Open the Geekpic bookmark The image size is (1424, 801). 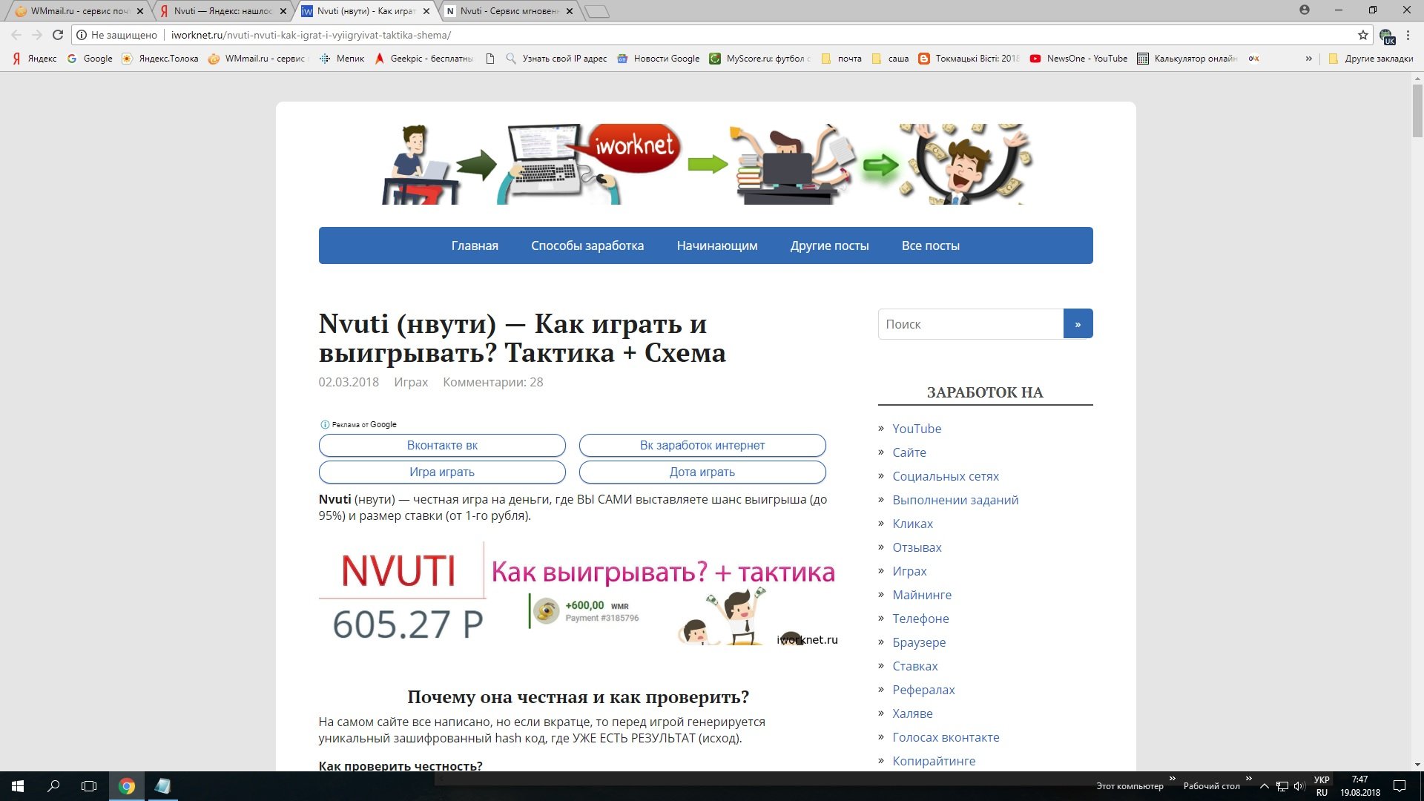pos(423,59)
